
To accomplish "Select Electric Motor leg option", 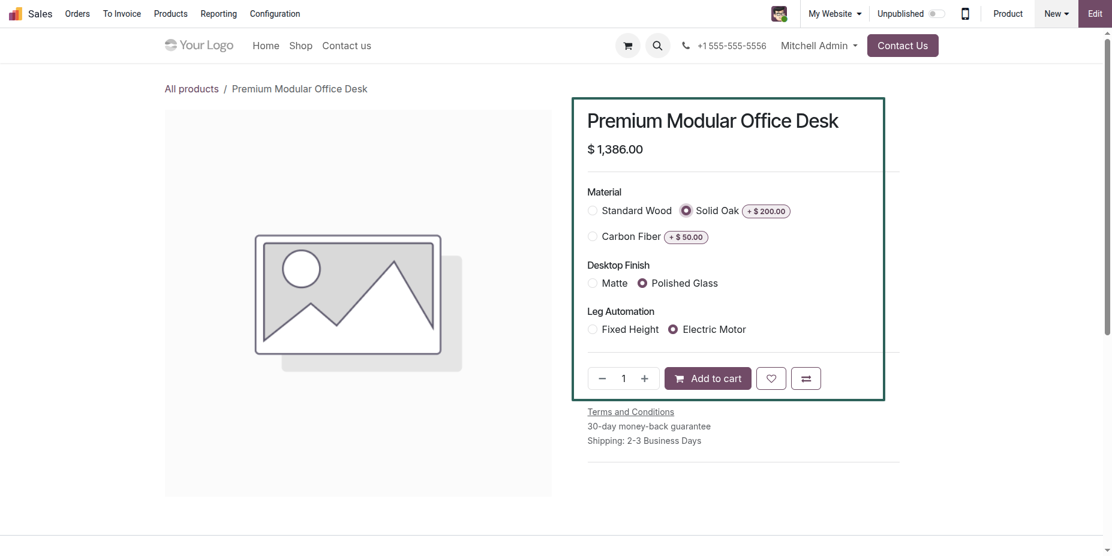I will click(673, 329).
